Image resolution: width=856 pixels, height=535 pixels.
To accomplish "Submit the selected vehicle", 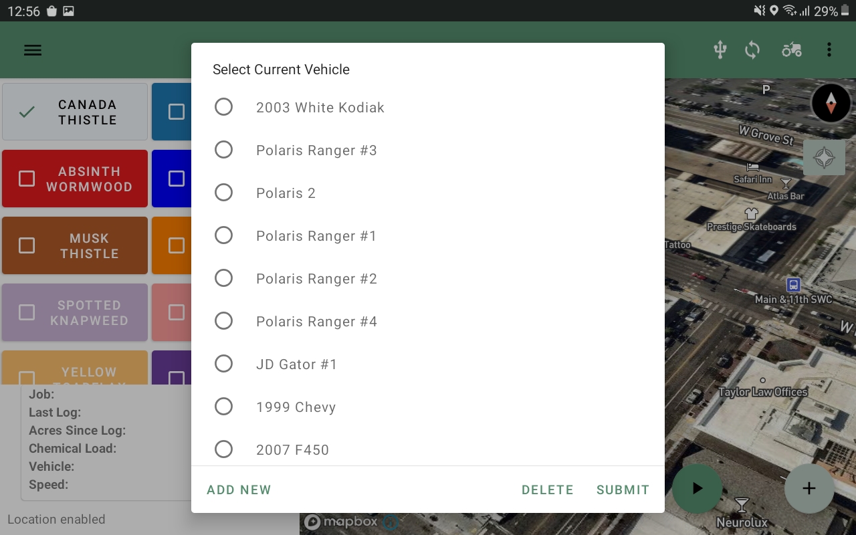I will pyautogui.click(x=623, y=490).
